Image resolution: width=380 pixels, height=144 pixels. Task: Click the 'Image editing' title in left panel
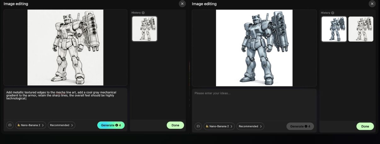click(16, 4)
